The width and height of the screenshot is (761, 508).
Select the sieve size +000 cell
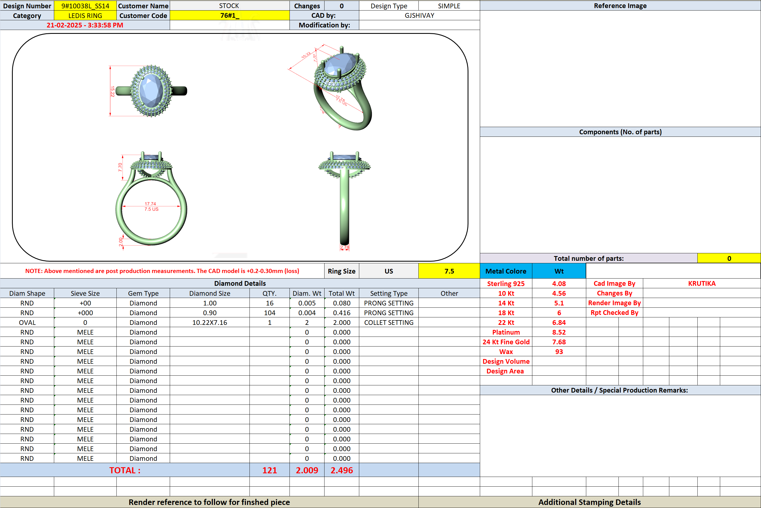click(x=85, y=313)
